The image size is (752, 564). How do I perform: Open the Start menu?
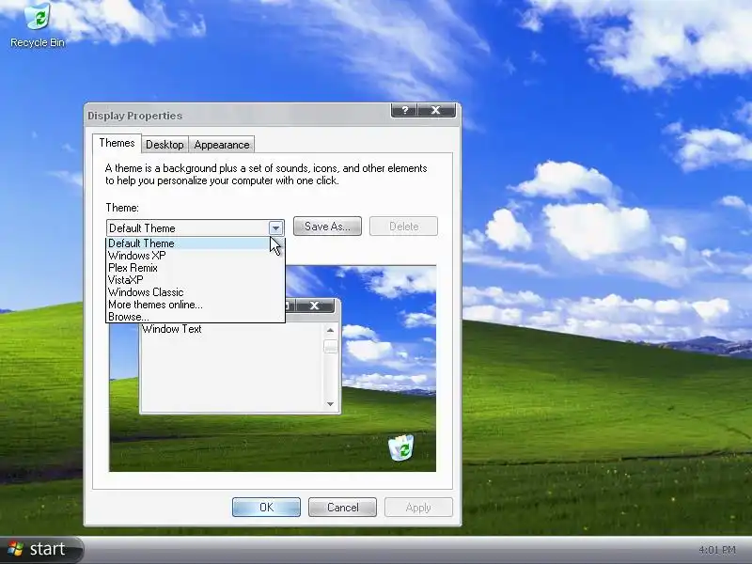coord(41,549)
